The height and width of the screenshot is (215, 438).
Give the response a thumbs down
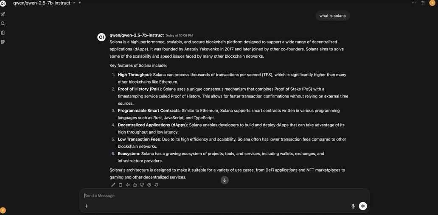[142, 185]
